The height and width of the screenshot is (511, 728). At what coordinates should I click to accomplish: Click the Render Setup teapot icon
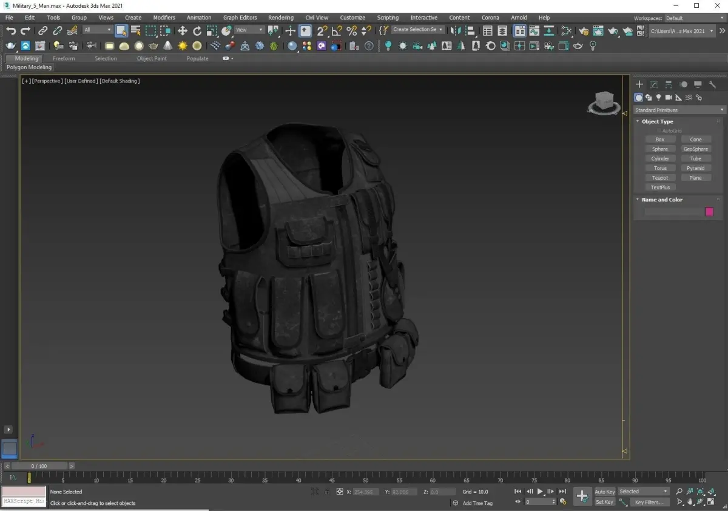coord(583,30)
